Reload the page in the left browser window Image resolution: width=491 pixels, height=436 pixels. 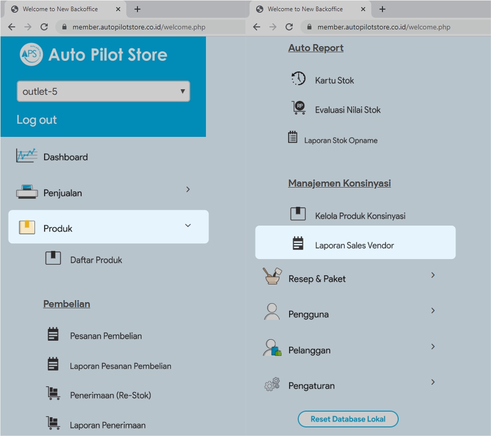pos(44,27)
